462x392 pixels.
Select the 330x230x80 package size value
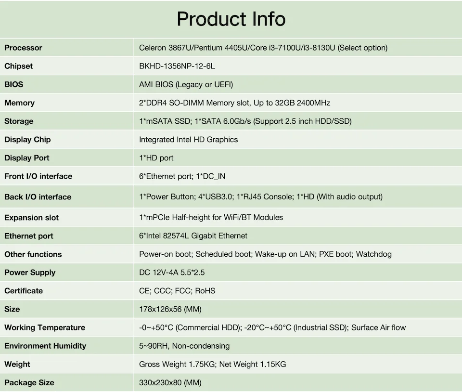[x=170, y=382]
